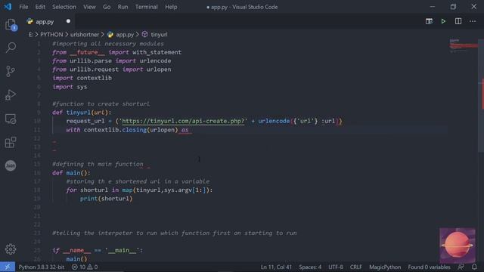Change line ending CRLF
The width and height of the screenshot is (484, 272).
(356, 267)
